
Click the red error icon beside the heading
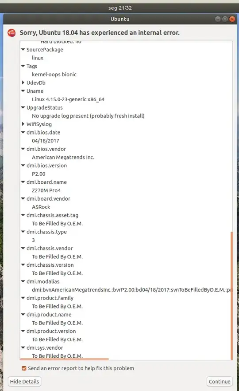[12, 33]
